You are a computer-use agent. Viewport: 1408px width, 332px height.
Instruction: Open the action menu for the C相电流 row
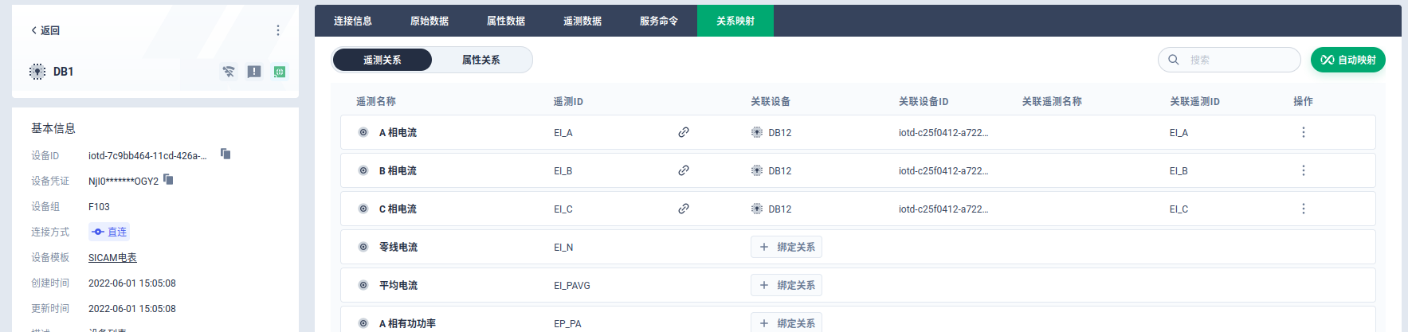(1303, 209)
